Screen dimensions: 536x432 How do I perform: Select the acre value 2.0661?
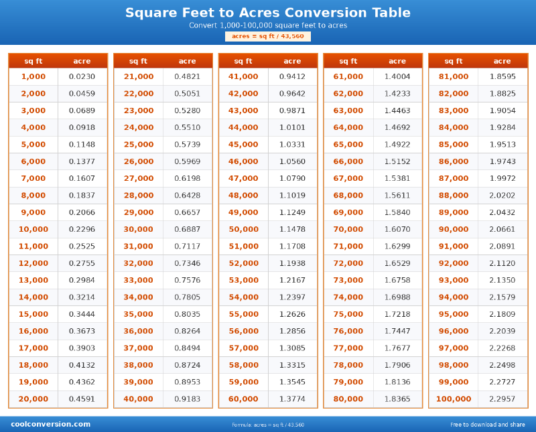[503, 229]
